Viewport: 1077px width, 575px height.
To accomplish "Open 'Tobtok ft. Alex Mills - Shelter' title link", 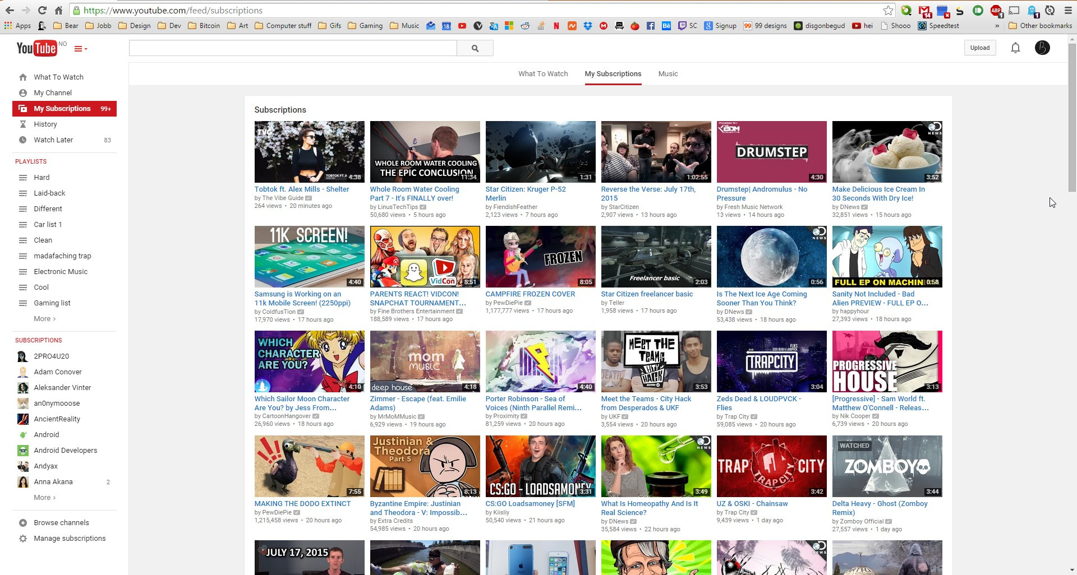I will (302, 189).
